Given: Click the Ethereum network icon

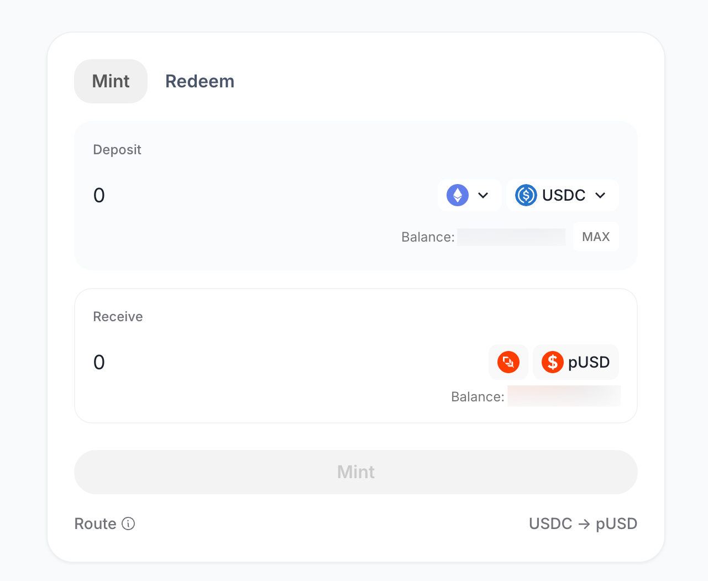Looking at the screenshot, I should tap(458, 195).
